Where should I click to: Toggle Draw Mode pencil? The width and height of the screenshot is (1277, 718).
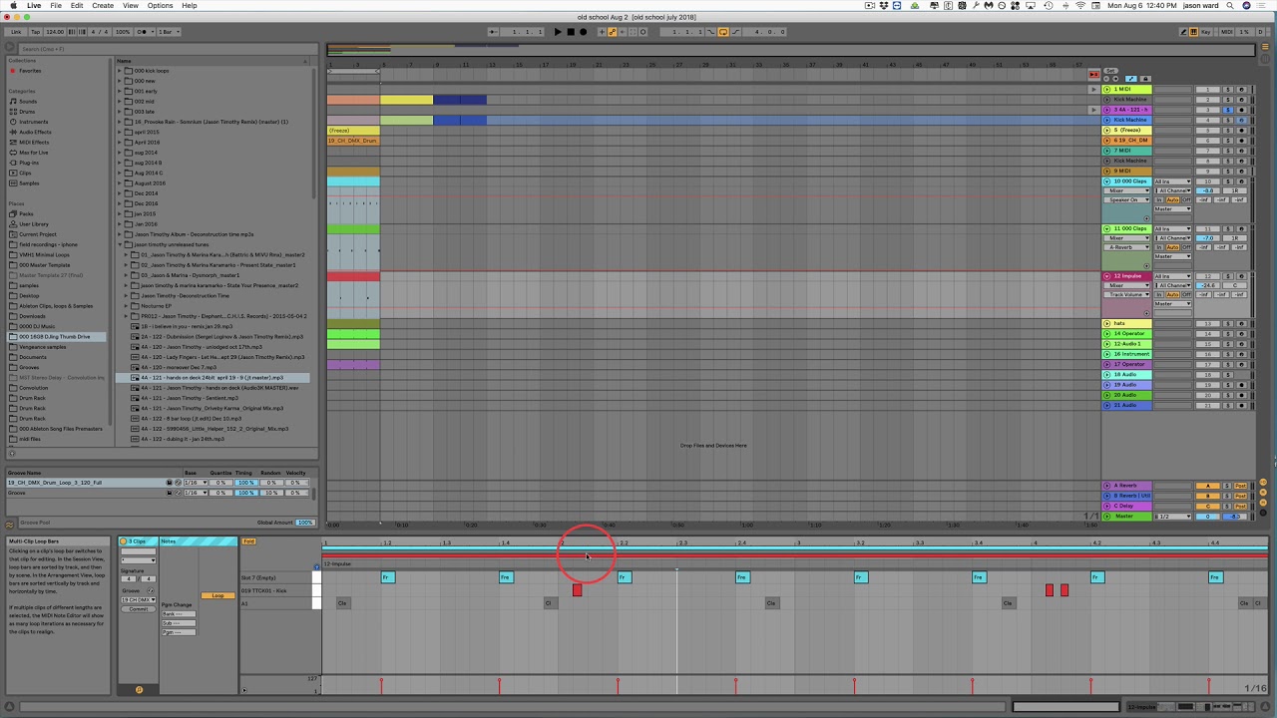1183,32
